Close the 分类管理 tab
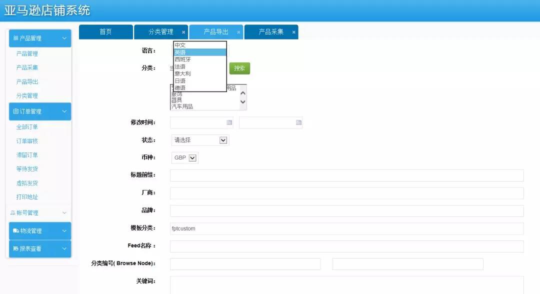The width and height of the screenshot is (540, 294). pyautogui.click(x=183, y=32)
